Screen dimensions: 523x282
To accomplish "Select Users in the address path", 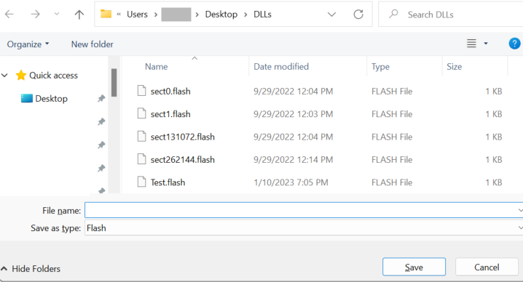I will (137, 15).
